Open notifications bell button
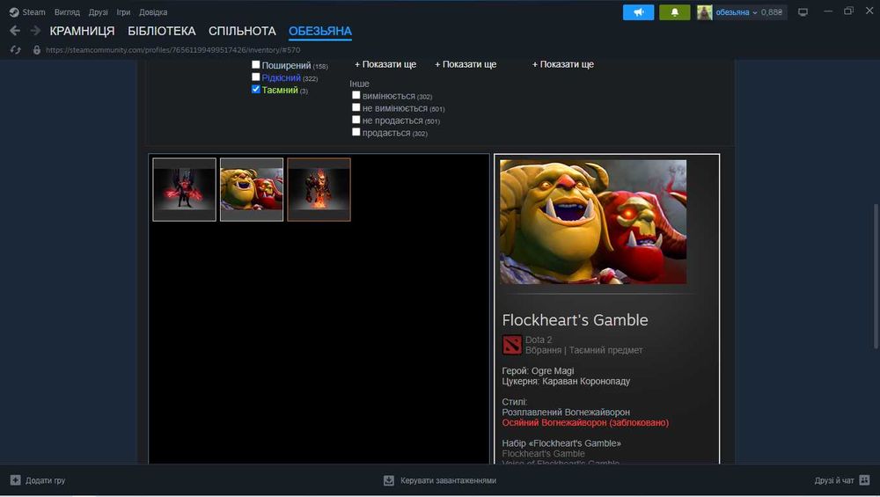880x497 pixels. (x=675, y=11)
